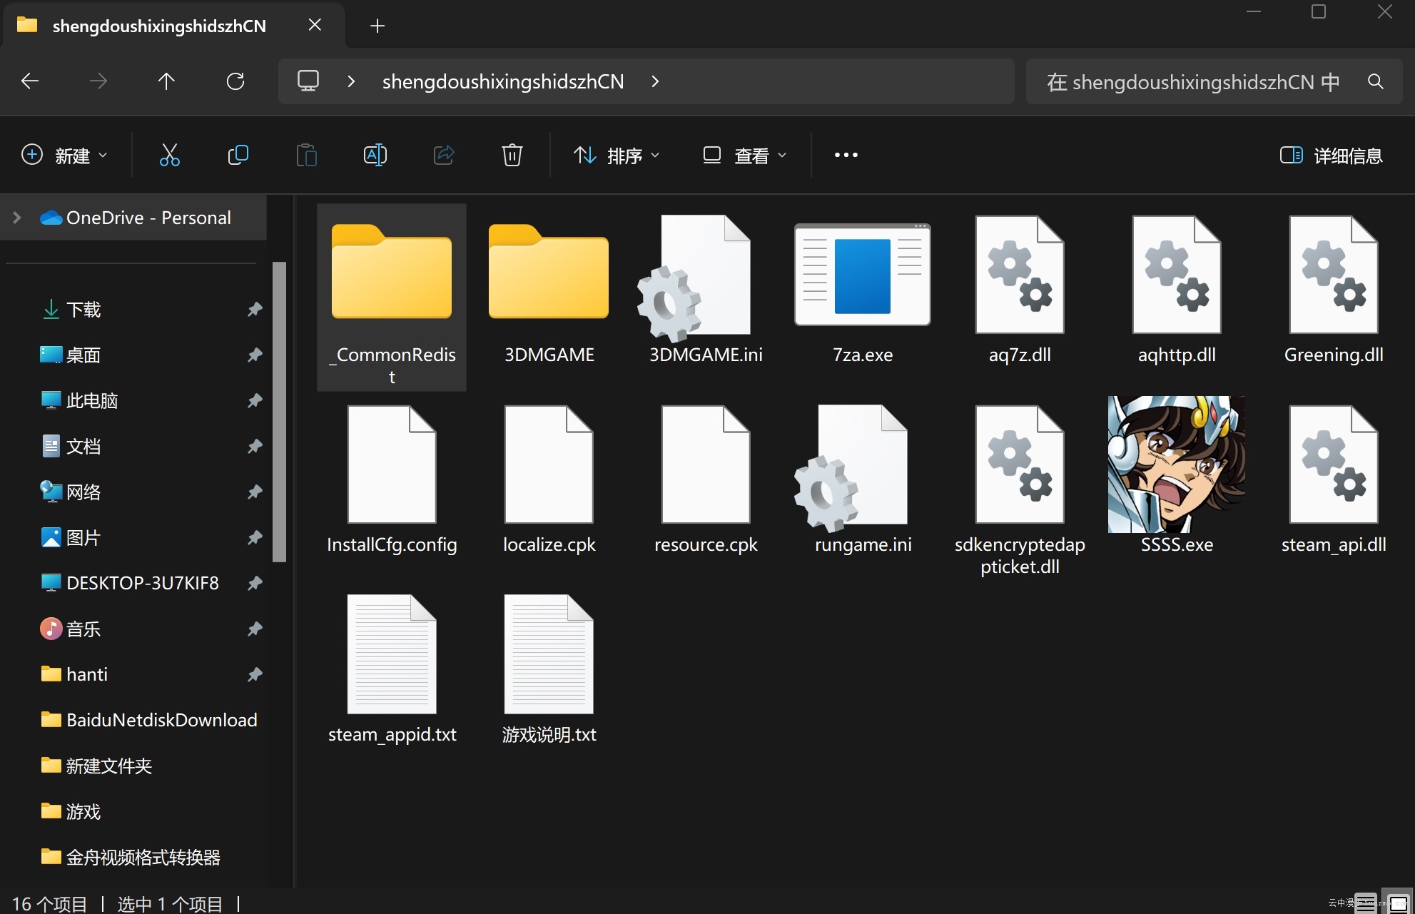Add a new tab with plus button
1415x914 pixels.
(x=377, y=26)
